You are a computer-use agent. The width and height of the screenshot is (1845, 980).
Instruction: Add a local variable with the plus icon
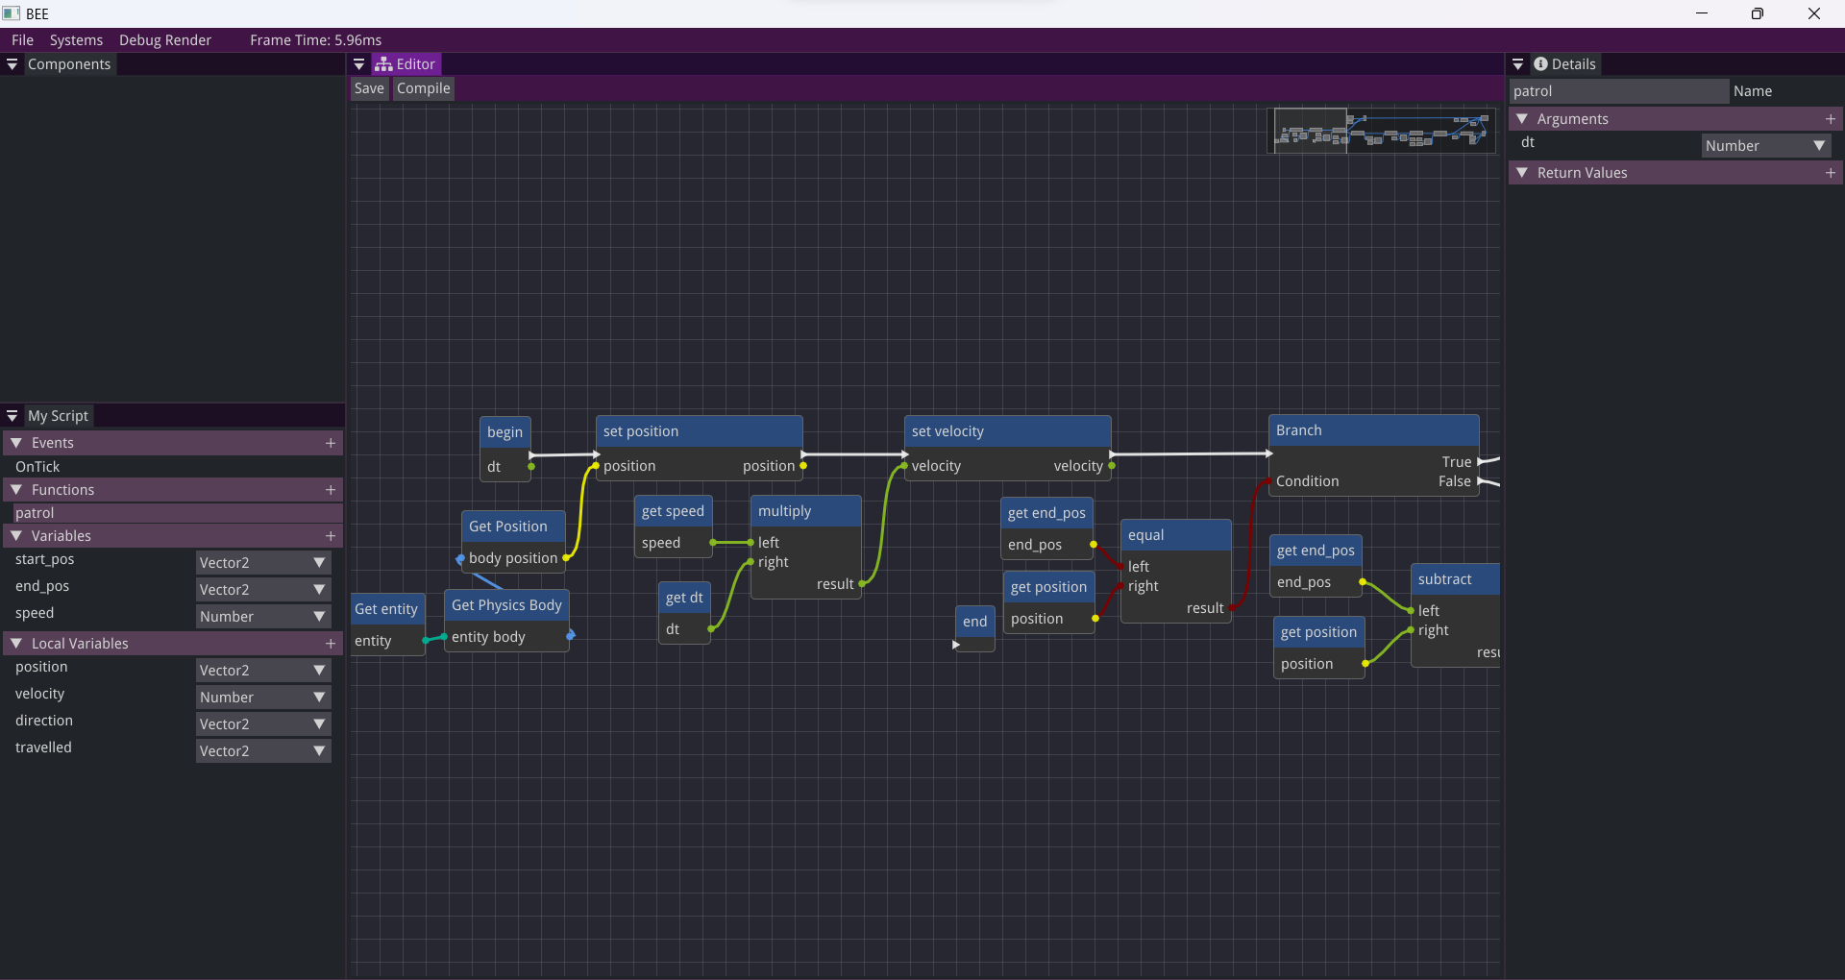[x=331, y=644]
